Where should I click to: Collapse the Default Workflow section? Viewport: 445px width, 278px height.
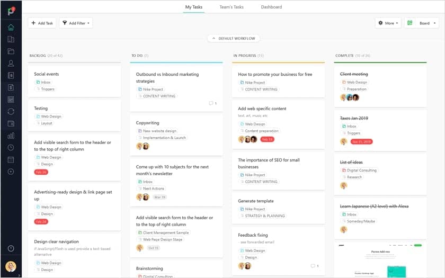pyautogui.click(x=233, y=39)
